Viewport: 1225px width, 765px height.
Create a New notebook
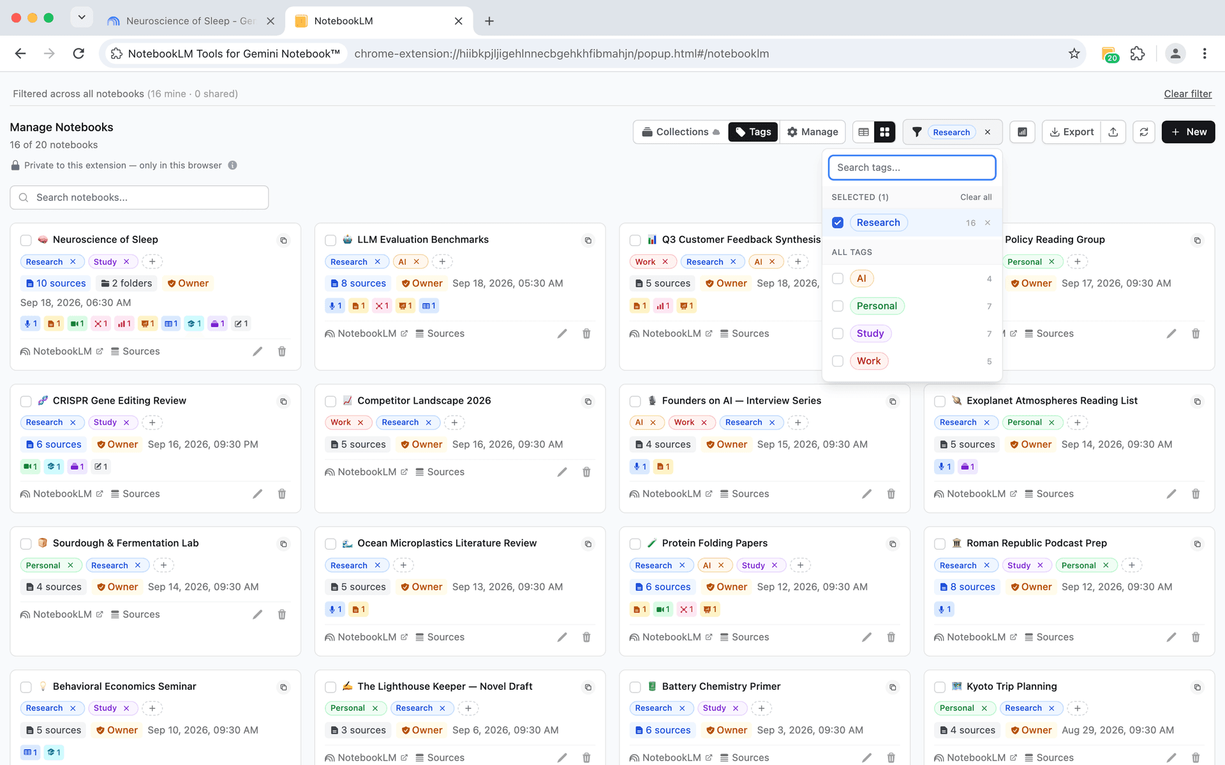click(1188, 132)
